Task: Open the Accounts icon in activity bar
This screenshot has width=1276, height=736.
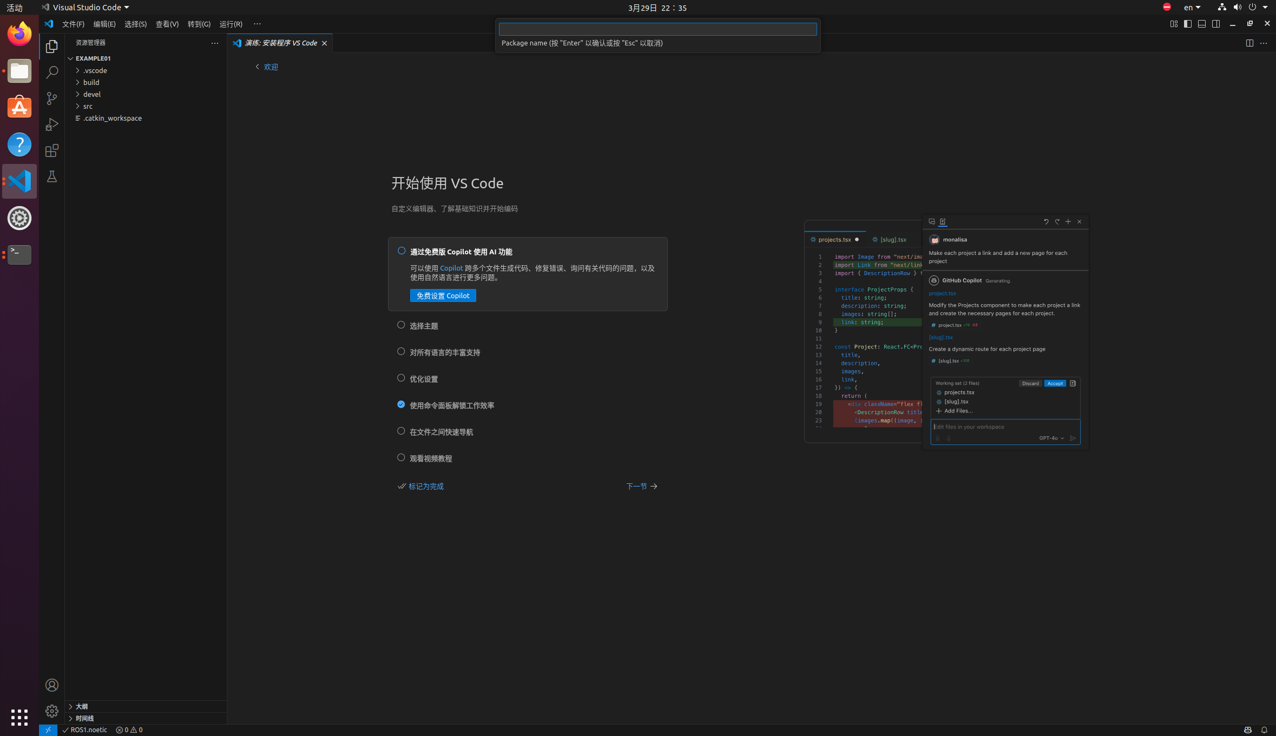Action: click(x=52, y=685)
